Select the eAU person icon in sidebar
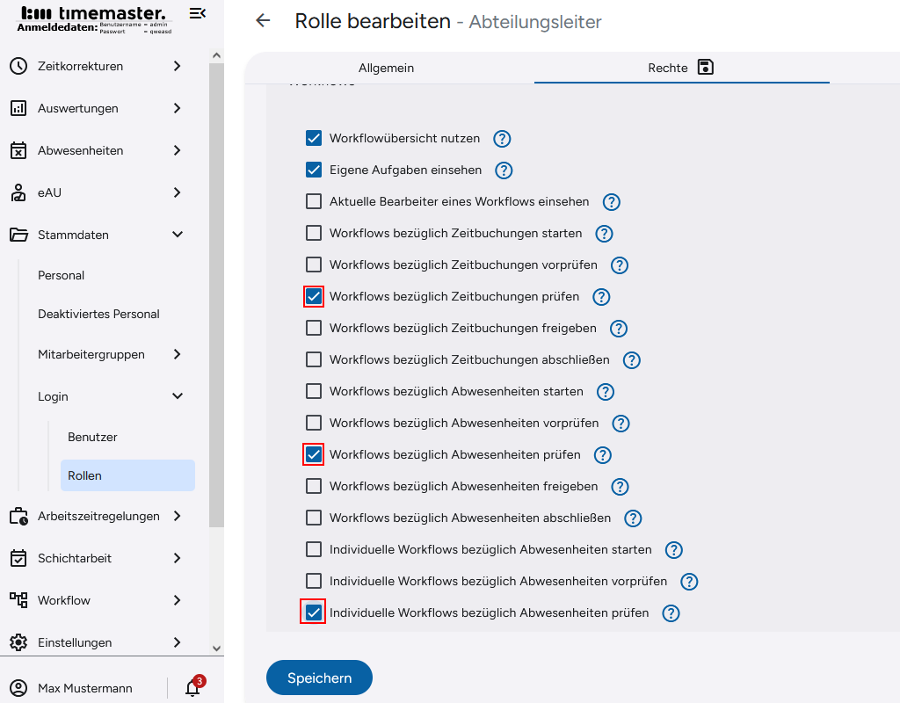 pos(19,192)
